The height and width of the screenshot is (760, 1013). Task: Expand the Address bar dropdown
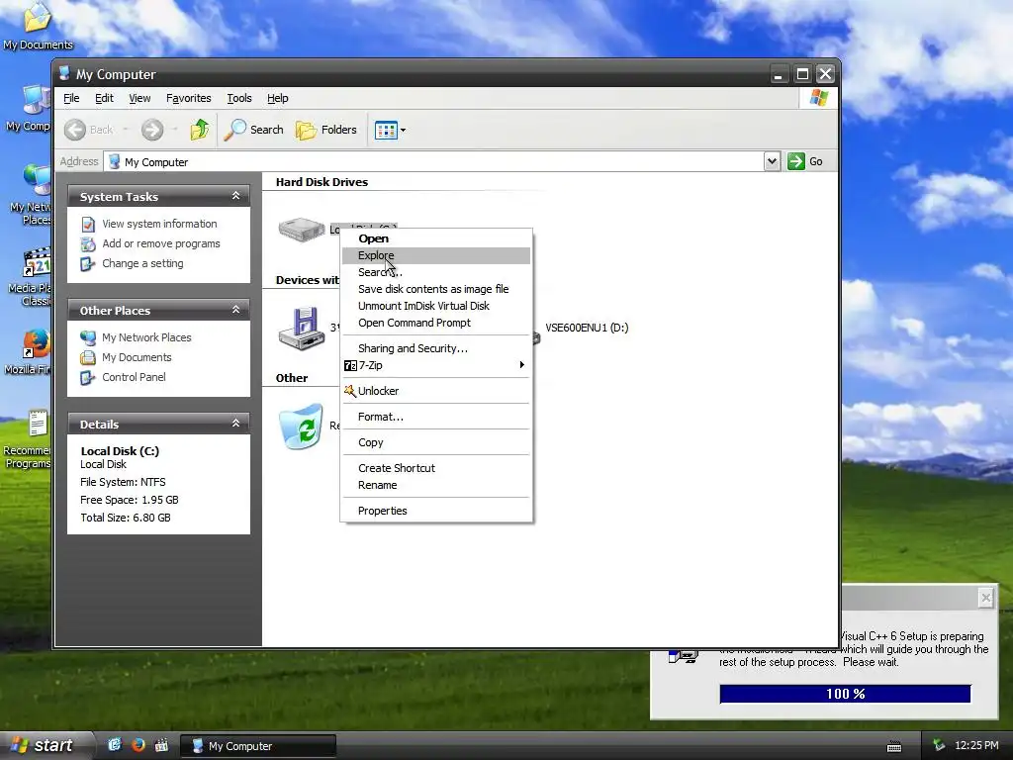click(x=772, y=161)
